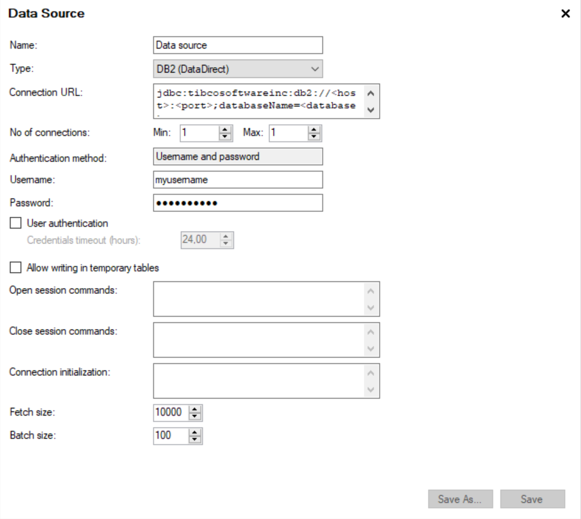581x519 pixels.
Task: Click the Save button
Action: coord(532,499)
